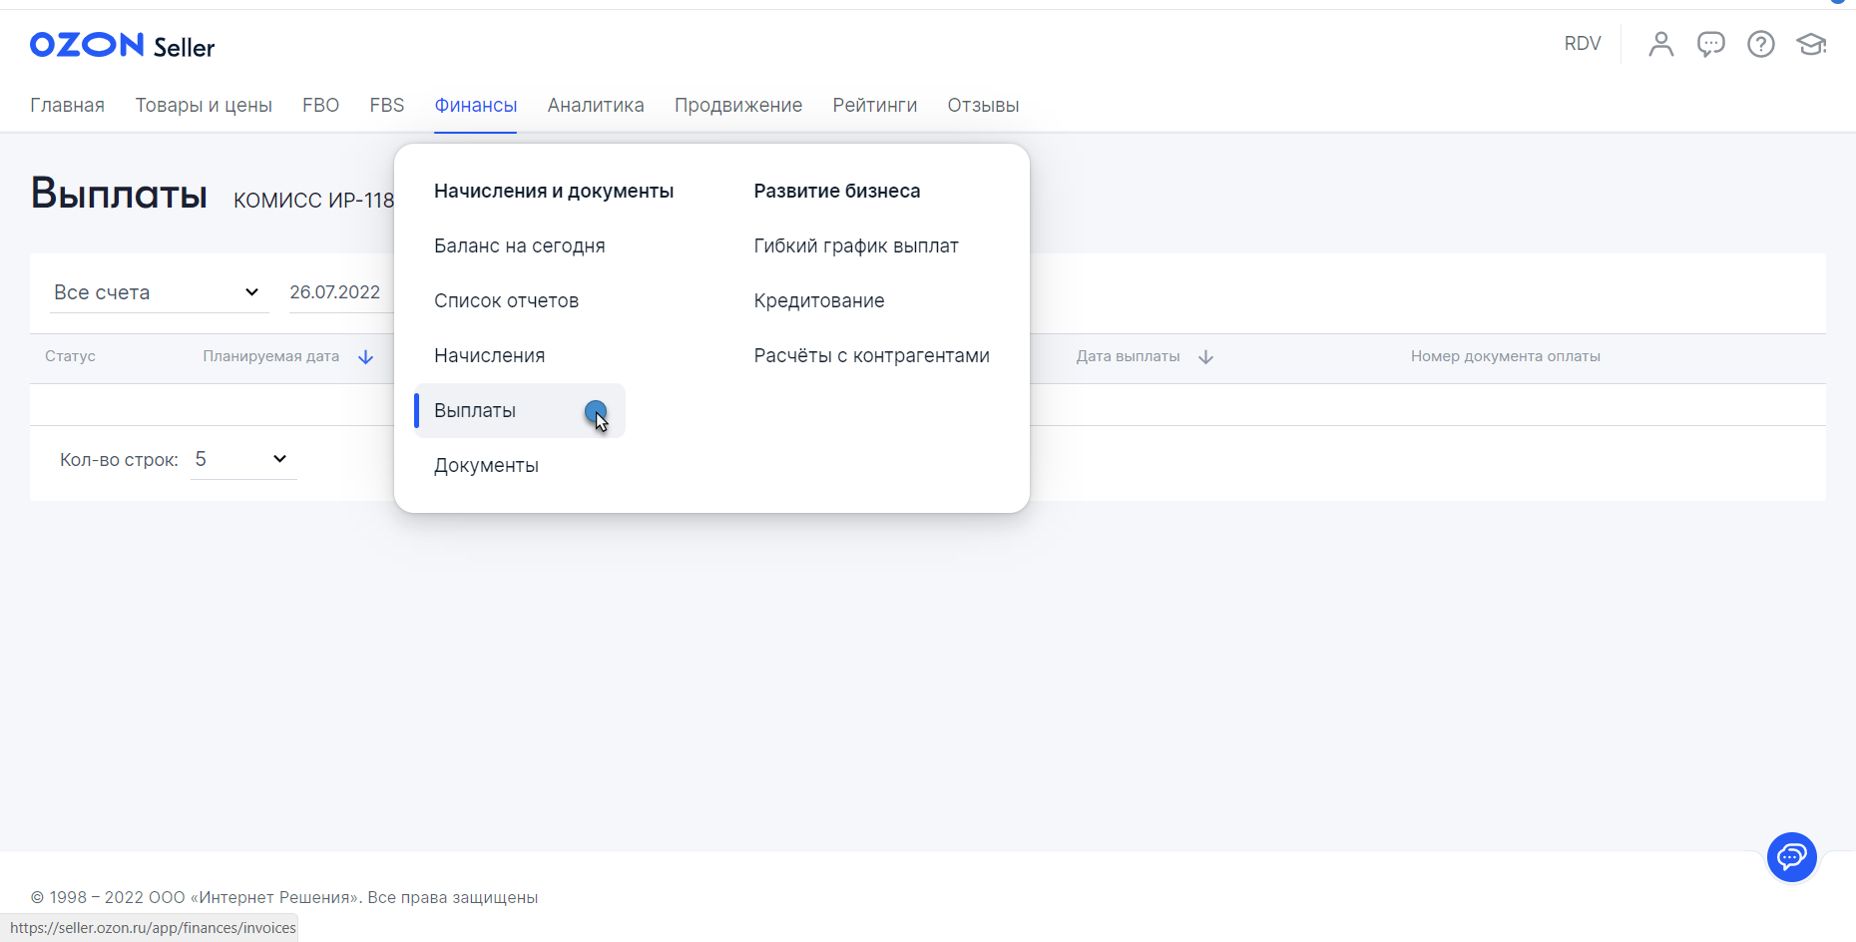Go to 'Документы' menu entry

(486, 466)
